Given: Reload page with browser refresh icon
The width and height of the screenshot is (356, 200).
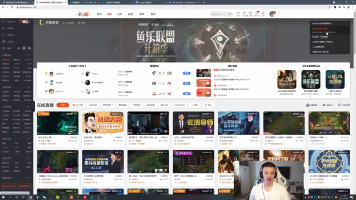Looking at the screenshot, I should (x=12, y=7).
